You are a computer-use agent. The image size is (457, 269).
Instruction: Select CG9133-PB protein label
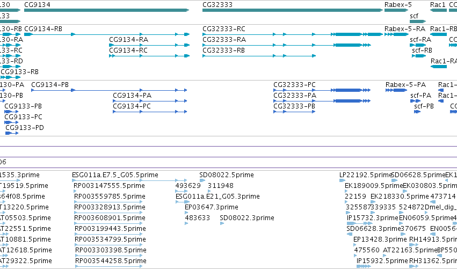pyautogui.click(x=23, y=106)
